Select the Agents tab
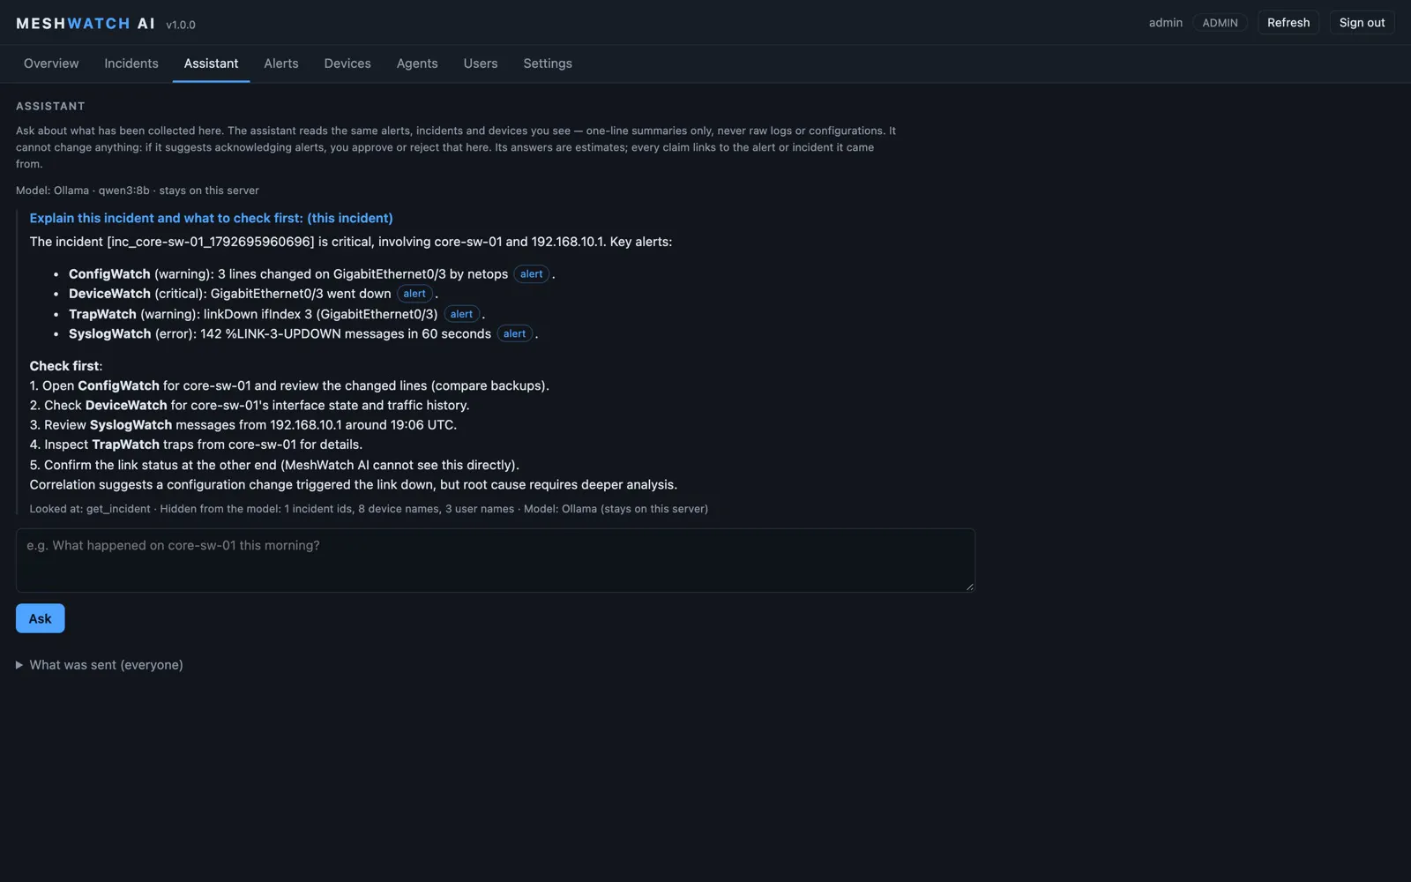This screenshot has height=882, width=1411. (417, 64)
